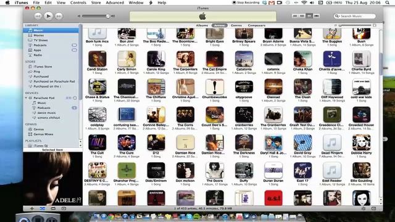The width and height of the screenshot is (395, 222).
Task: Open Spotlight search in menu bar
Action: tap(387, 2)
